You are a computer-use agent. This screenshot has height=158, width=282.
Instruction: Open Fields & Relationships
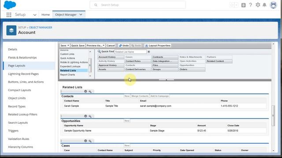click(22, 57)
